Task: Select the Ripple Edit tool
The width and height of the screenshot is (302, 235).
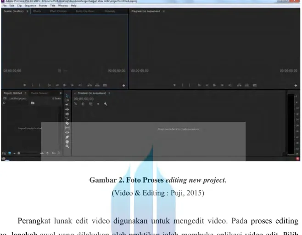Action: [x=67, y=109]
